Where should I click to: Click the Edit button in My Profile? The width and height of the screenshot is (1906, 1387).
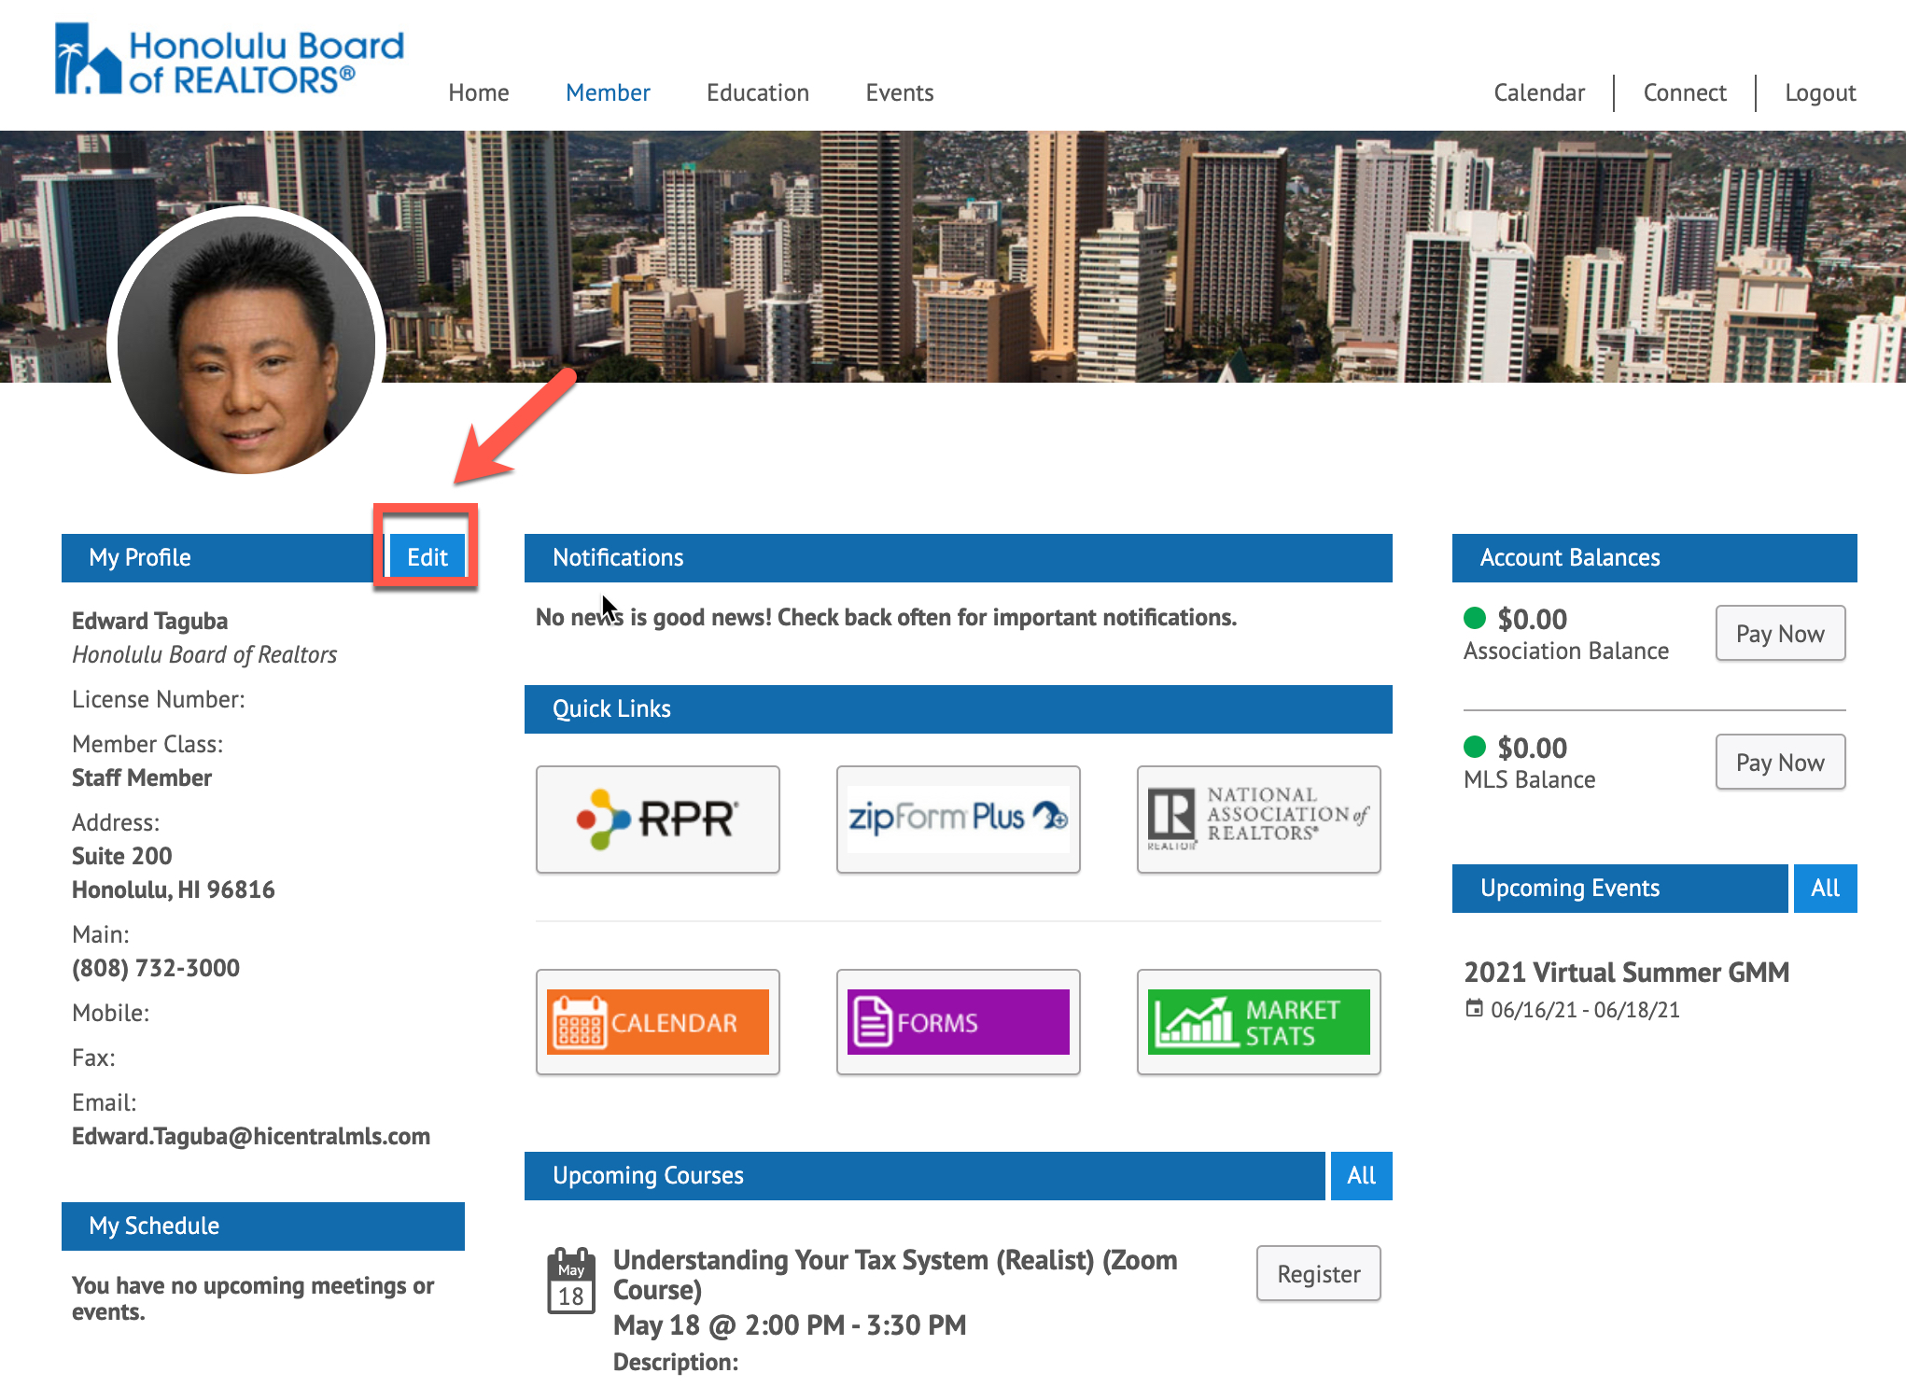pos(427,557)
